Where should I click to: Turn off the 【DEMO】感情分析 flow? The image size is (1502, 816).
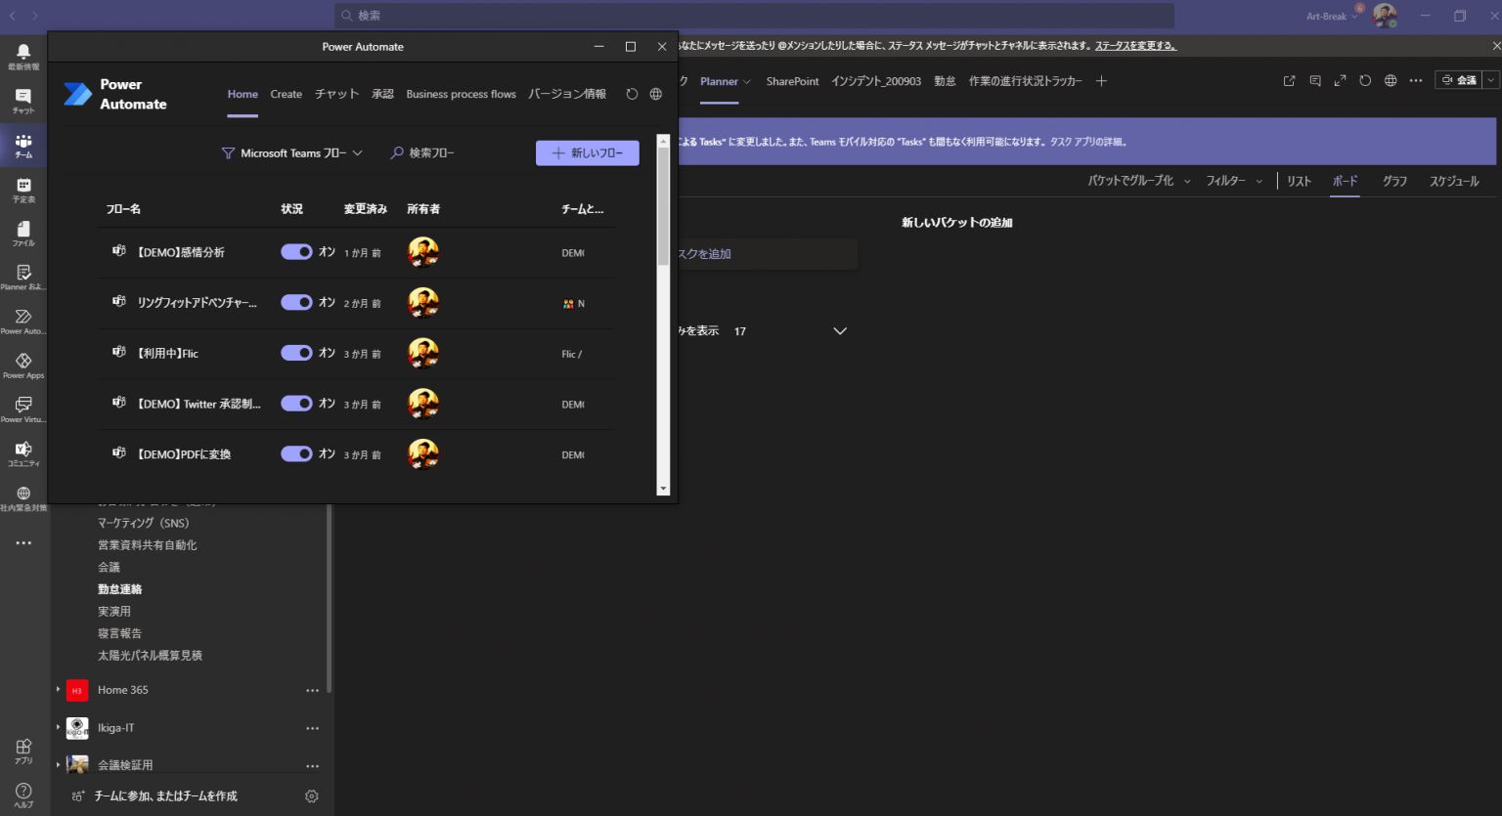click(x=296, y=251)
